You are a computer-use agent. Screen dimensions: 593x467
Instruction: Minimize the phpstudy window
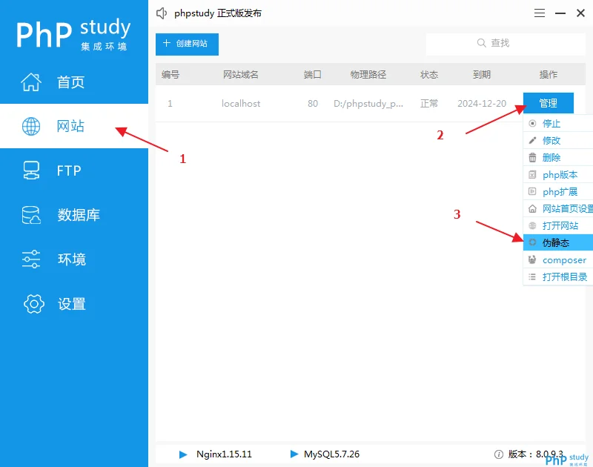[x=560, y=13]
